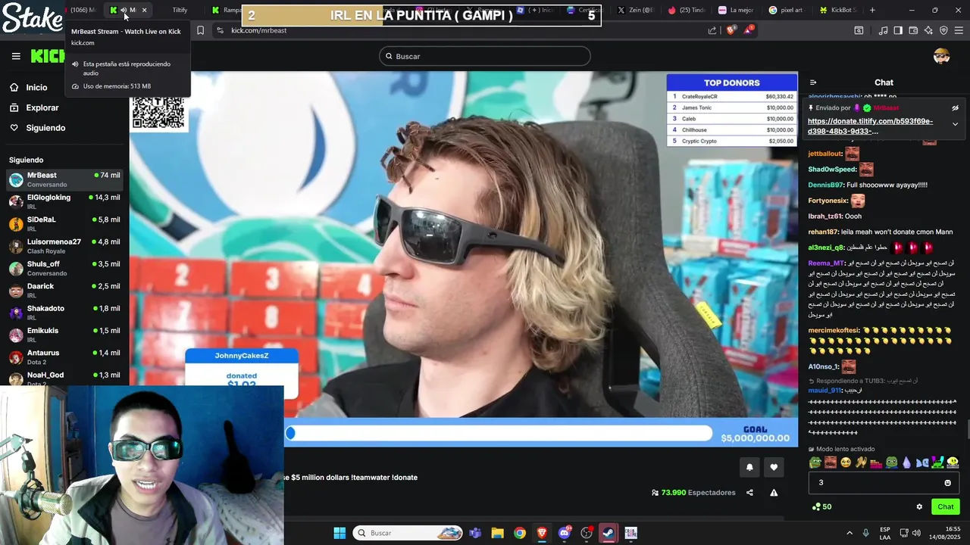Open Daarick channel
This screenshot has width=970, height=545.
coord(64,290)
